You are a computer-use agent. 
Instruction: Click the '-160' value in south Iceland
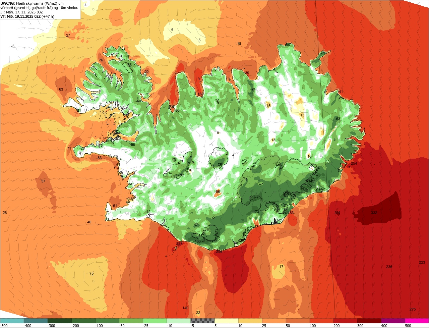[x=197, y=241]
